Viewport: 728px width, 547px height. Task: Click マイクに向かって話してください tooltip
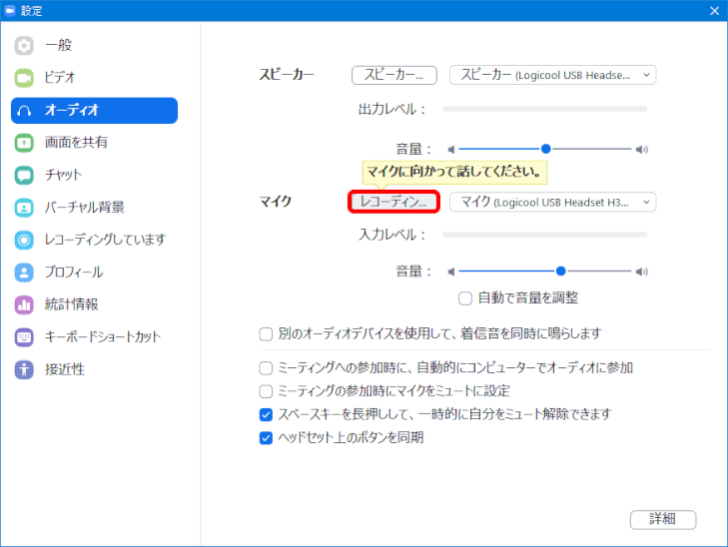[x=454, y=172]
